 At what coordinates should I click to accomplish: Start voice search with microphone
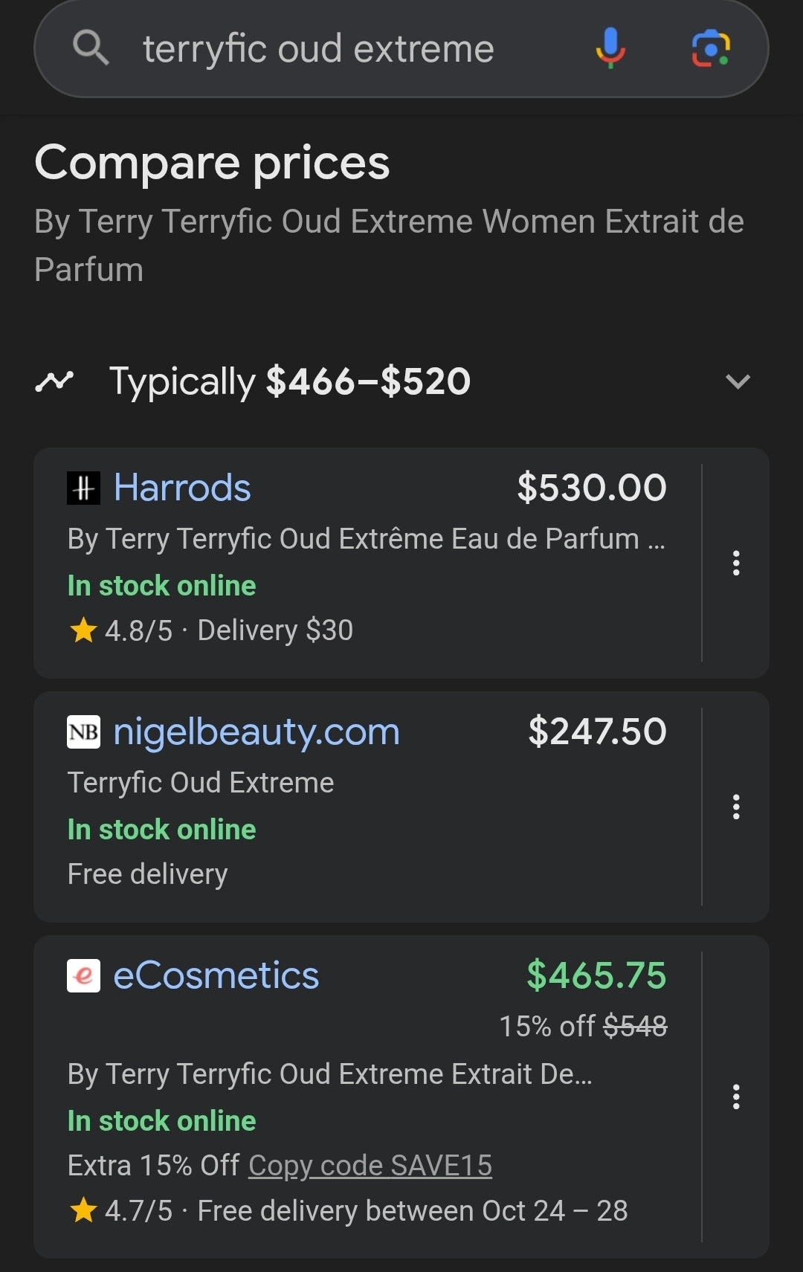[610, 48]
